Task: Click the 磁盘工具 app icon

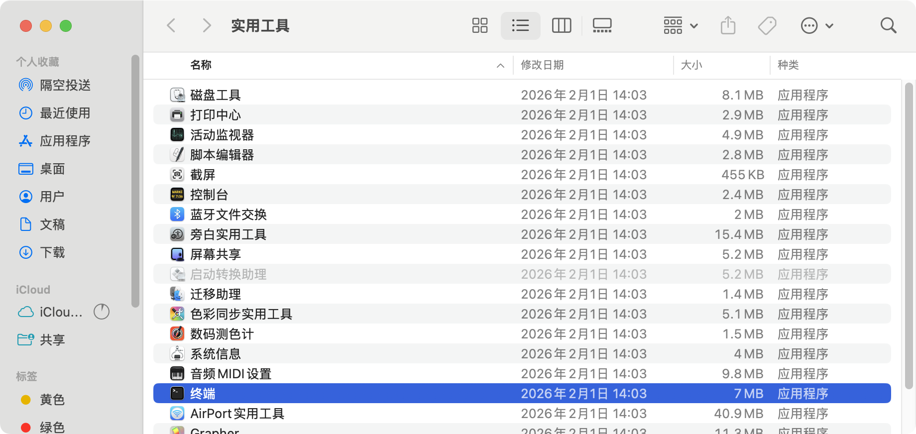Action: point(177,95)
